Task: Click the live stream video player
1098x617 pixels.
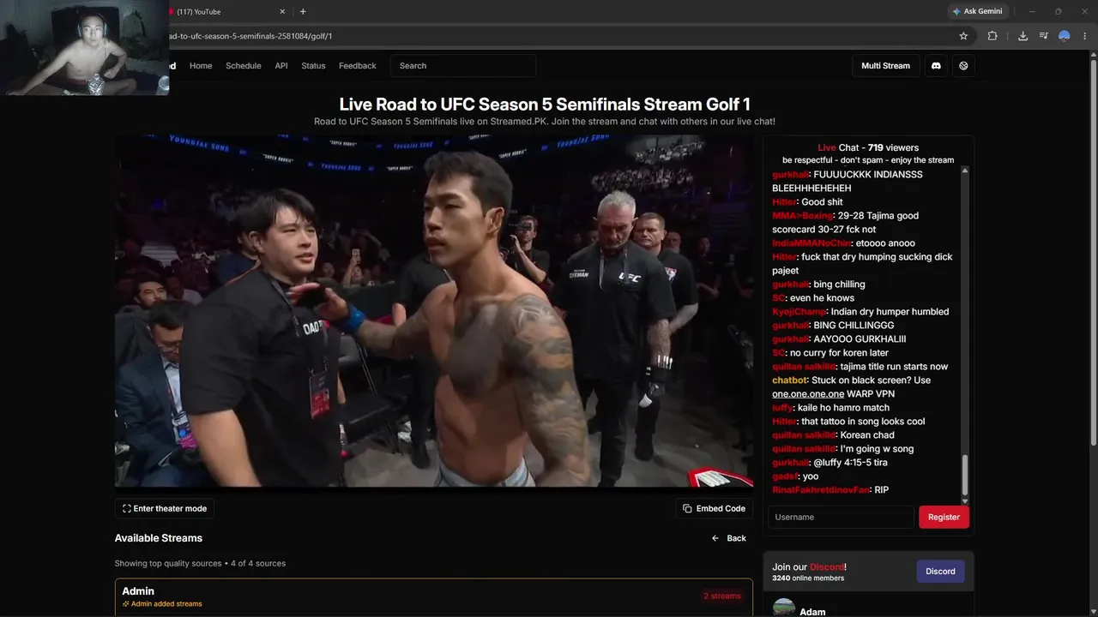Action: click(x=434, y=311)
